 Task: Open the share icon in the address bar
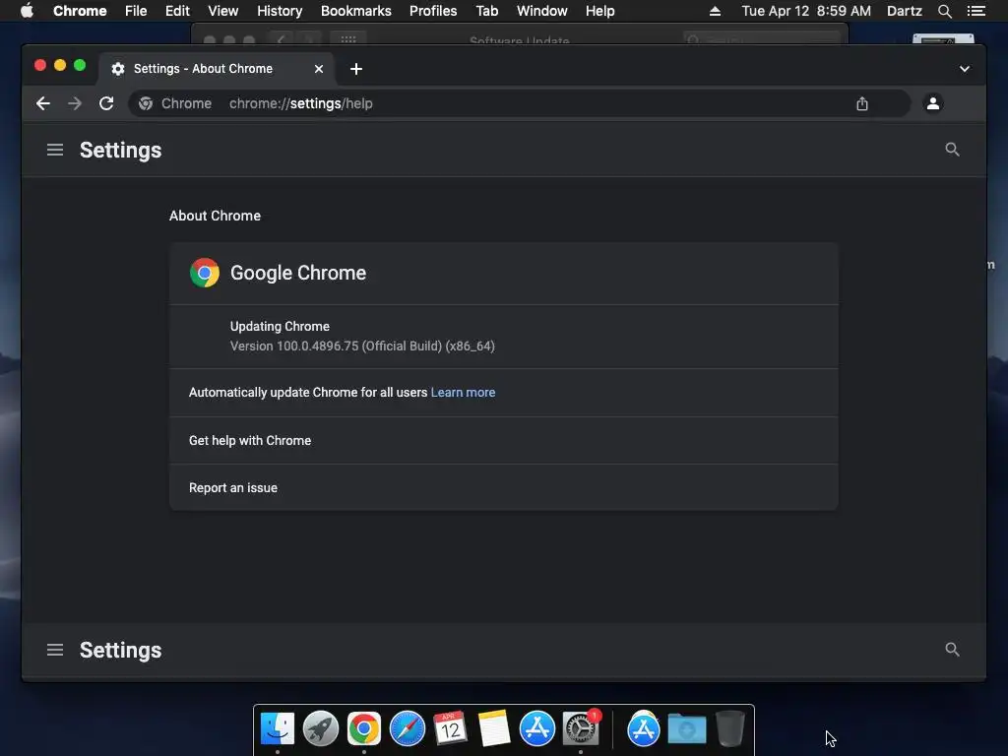pyautogui.click(x=862, y=103)
